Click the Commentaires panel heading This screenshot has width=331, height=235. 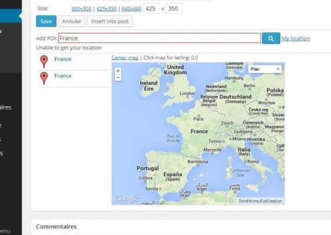point(56,226)
